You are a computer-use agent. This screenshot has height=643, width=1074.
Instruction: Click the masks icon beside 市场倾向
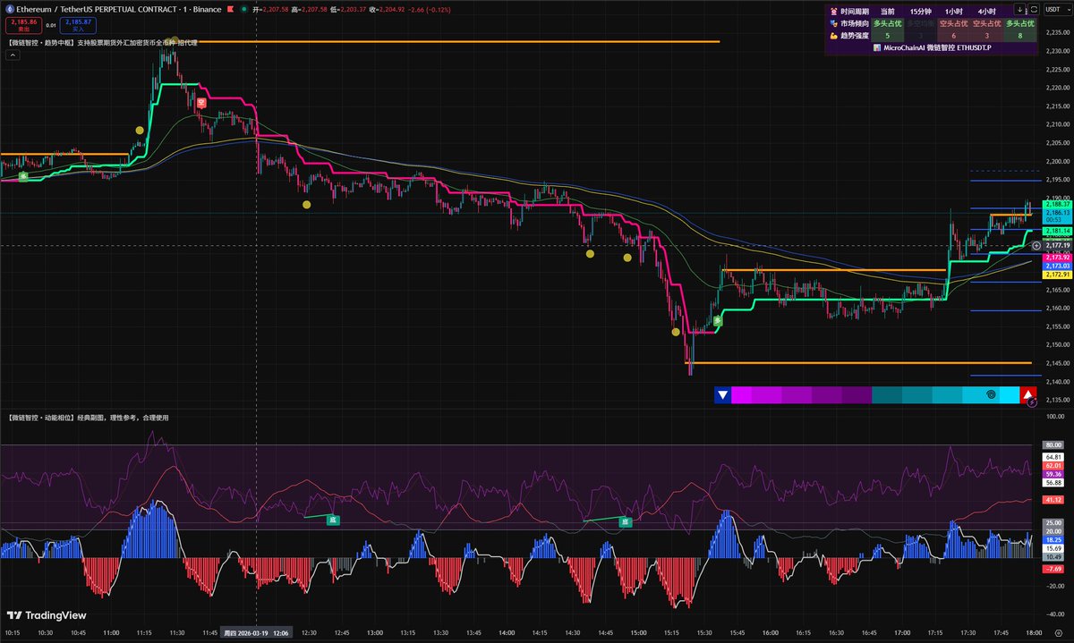834,23
